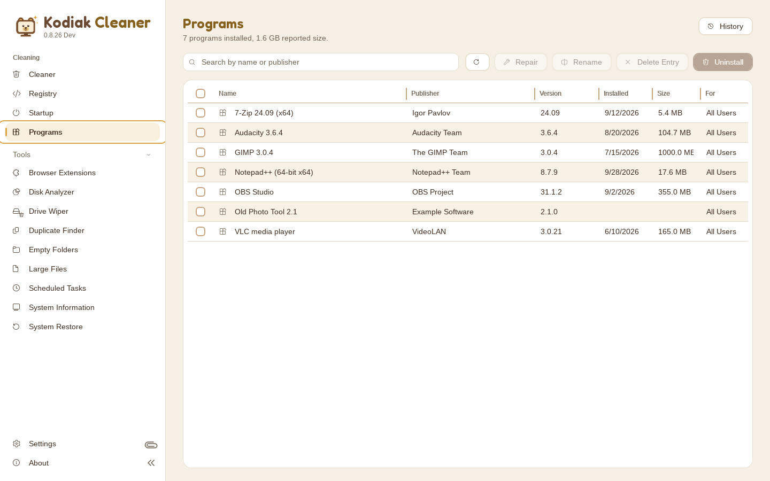Open the About page
Image resolution: width=770 pixels, height=481 pixels.
tap(83, 463)
